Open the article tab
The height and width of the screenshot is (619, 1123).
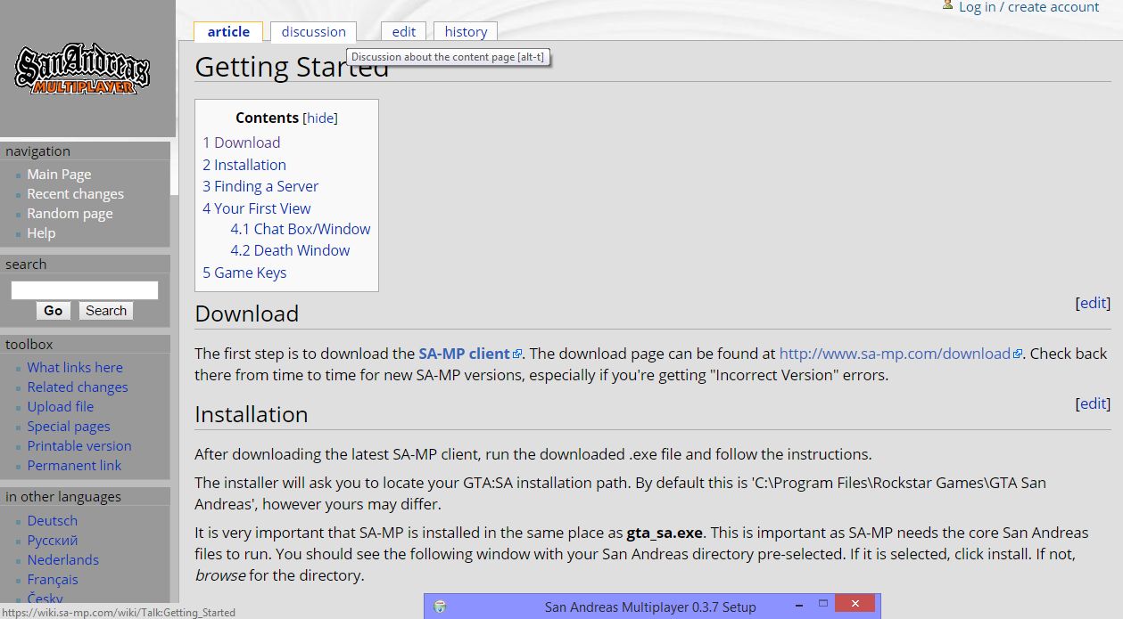[x=228, y=32]
